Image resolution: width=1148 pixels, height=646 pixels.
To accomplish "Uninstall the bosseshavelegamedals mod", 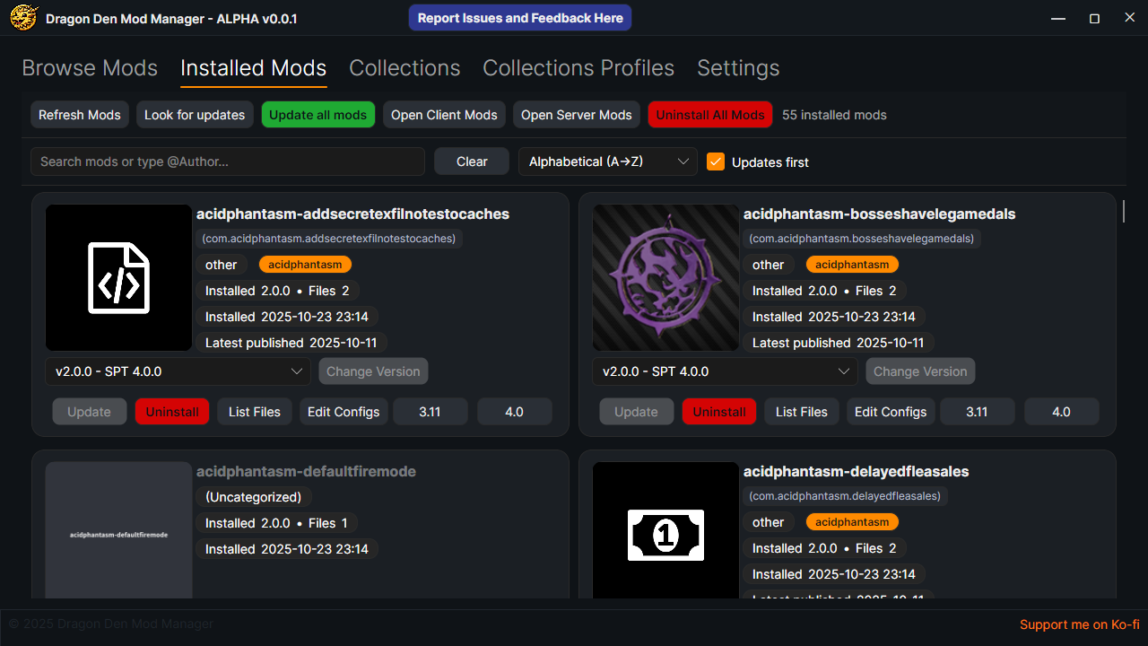I will [719, 412].
